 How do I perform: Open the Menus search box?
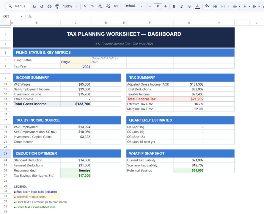[x=18, y=6]
